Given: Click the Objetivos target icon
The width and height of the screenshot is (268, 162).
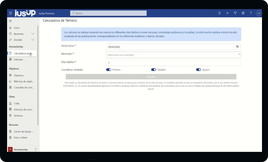Looking at the screenshot, I should (x=10, y=75).
